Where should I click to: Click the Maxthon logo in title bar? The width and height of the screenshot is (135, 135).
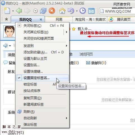3,3
